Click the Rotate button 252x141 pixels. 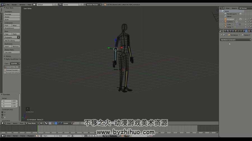click(x=12, y=17)
